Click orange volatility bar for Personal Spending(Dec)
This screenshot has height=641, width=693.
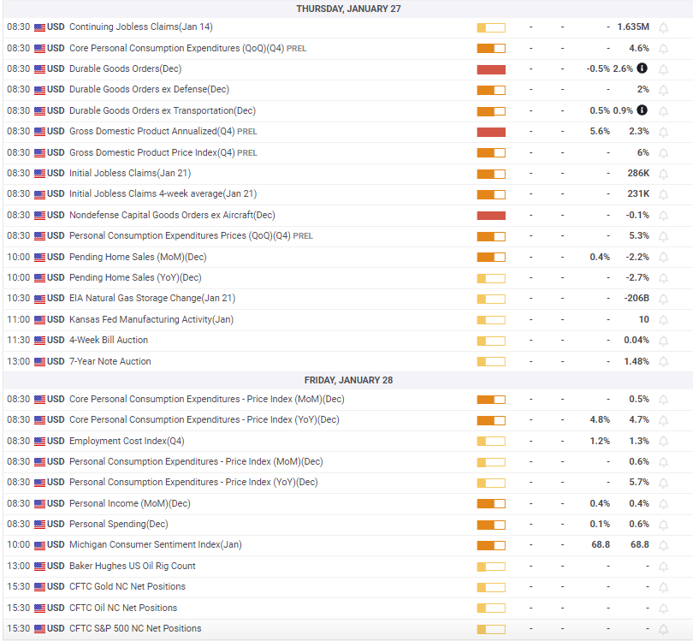click(x=491, y=525)
